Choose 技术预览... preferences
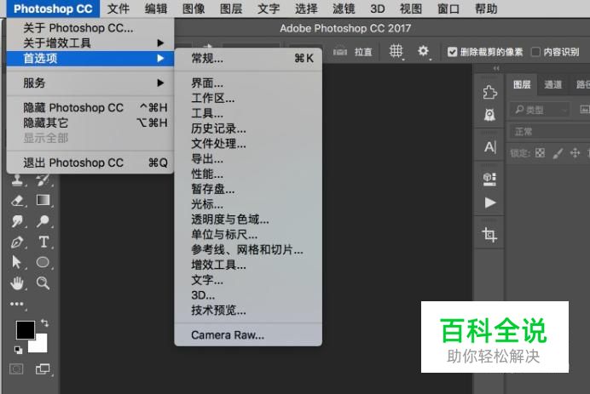 [248, 311]
